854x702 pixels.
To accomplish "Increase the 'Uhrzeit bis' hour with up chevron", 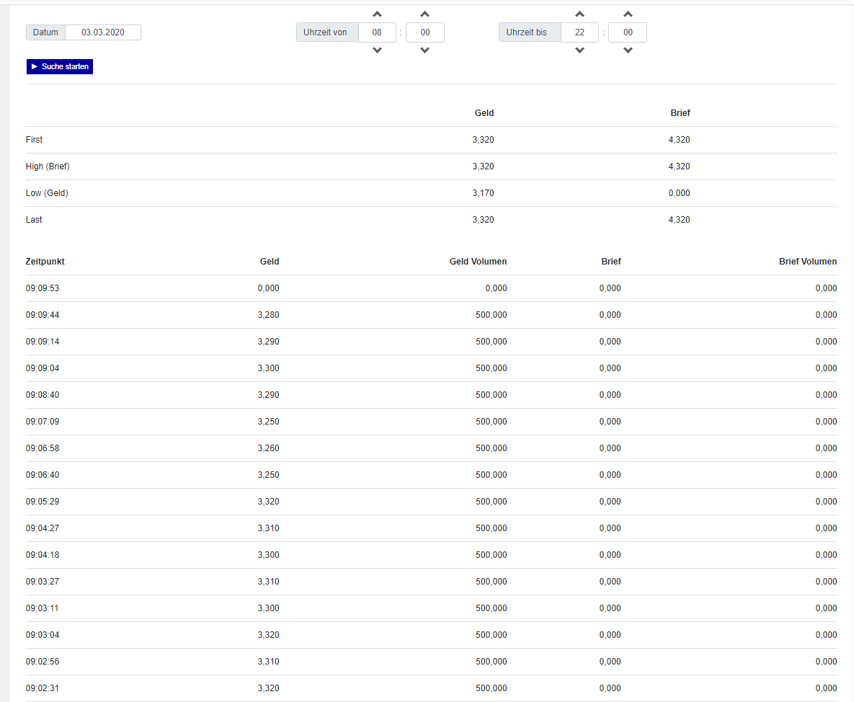I will point(579,14).
